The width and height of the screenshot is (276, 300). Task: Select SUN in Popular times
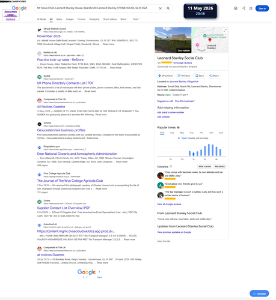221,133
